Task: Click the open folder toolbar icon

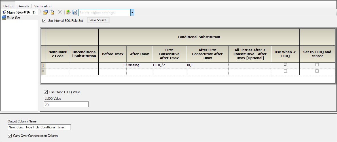Action: click(45, 12)
